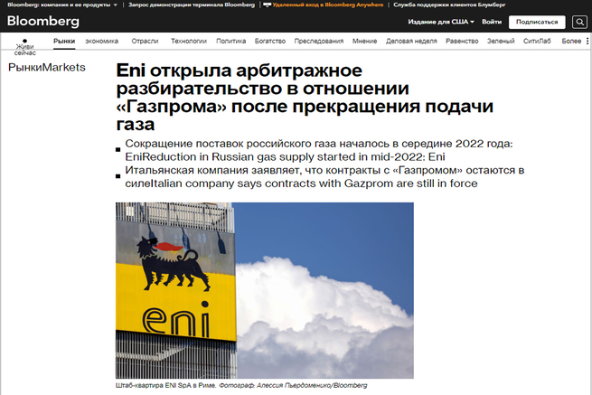Click the caption 'Штаб-квартира ENI SpA в Риме'
This screenshot has height=395, width=592.
(165, 386)
